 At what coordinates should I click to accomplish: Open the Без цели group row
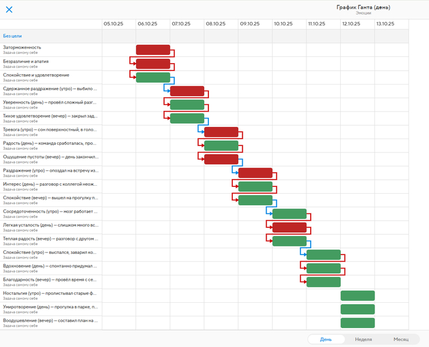click(x=12, y=36)
